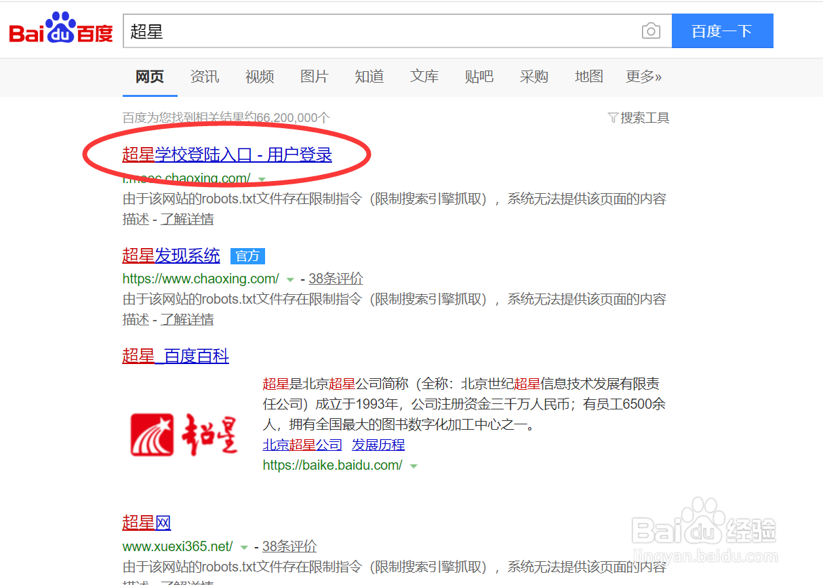Open the dropdown arrow under the first result URL
823x585 pixels.
pyautogui.click(x=262, y=180)
